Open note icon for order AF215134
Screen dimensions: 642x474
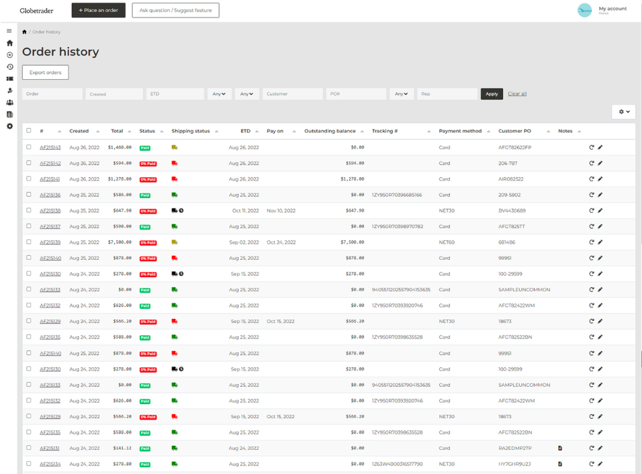560,464
